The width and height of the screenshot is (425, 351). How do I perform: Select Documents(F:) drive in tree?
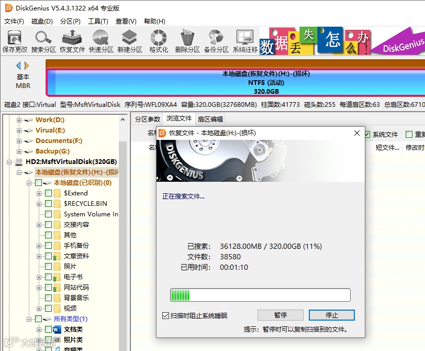point(59,141)
